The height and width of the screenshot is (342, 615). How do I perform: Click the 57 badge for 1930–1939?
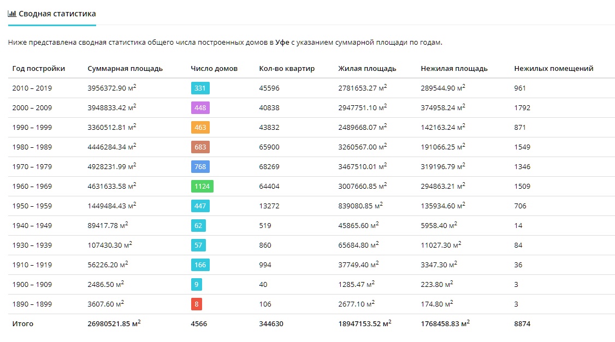[198, 245]
